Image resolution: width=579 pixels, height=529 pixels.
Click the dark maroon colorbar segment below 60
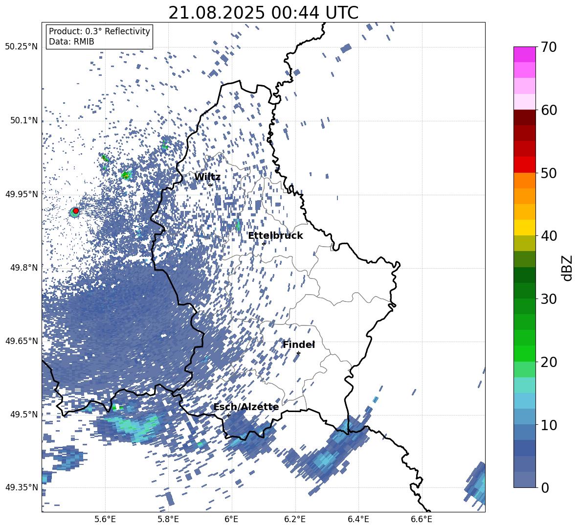(524, 117)
